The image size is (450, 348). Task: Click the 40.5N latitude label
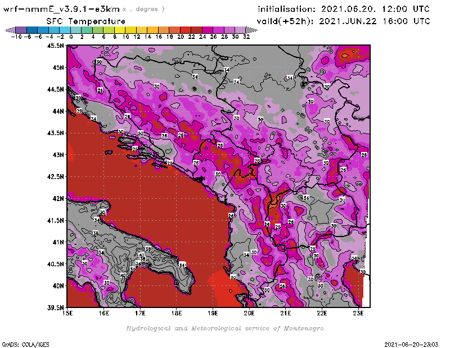pos(55,264)
